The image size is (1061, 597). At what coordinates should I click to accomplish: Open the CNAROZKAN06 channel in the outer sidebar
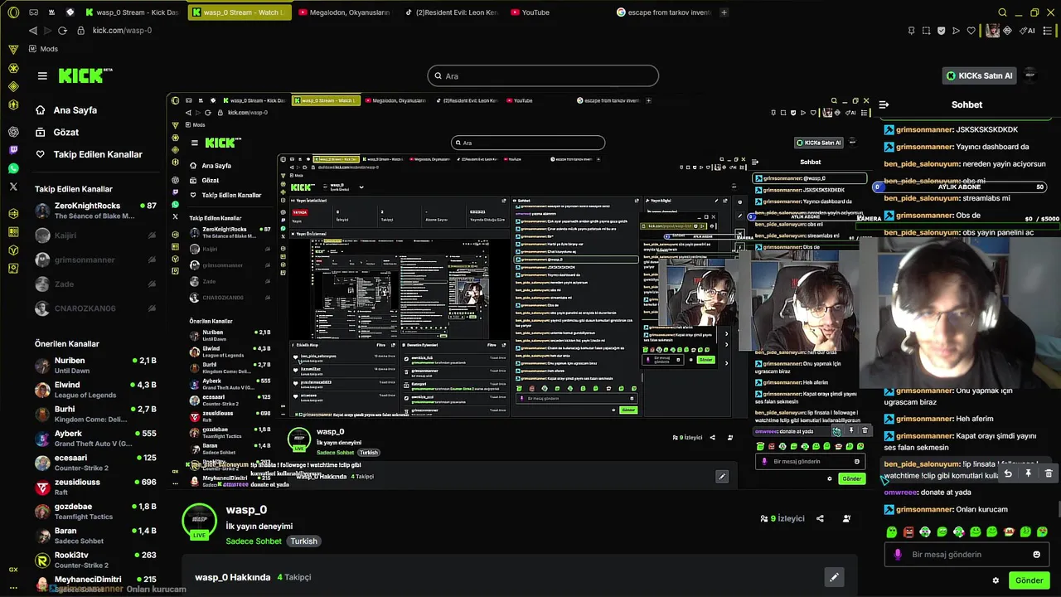95,308
